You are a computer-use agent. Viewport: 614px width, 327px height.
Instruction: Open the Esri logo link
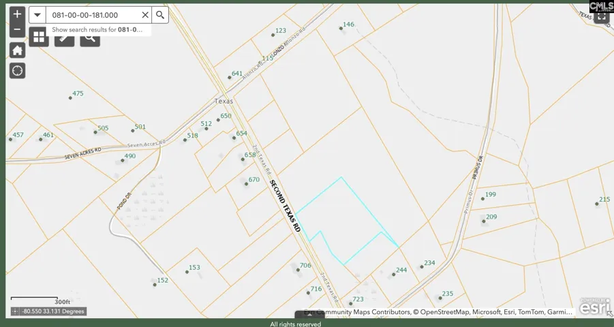coord(594,307)
